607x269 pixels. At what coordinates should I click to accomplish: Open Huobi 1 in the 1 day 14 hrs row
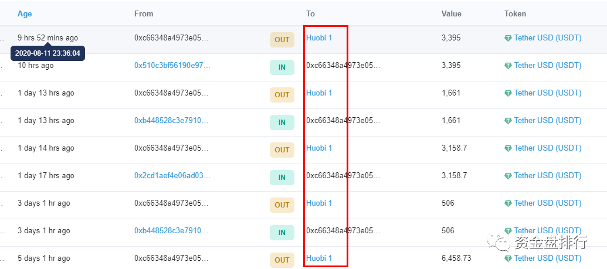pos(319,148)
